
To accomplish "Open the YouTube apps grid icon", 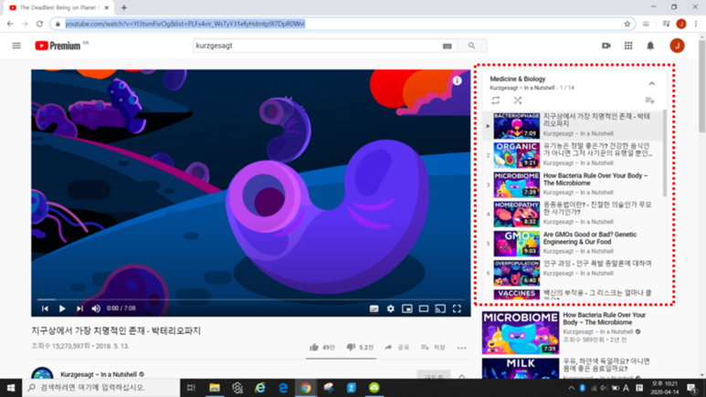I will tap(628, 46).
